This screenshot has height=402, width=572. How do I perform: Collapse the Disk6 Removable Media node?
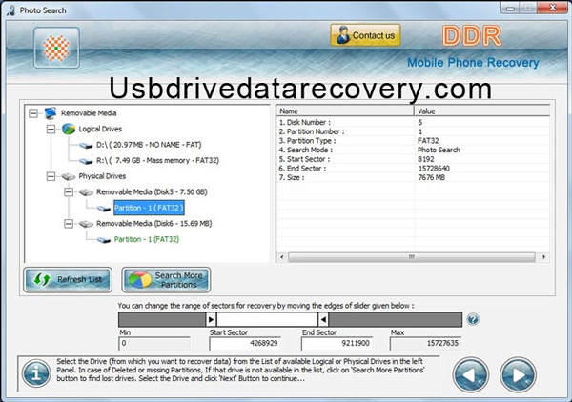click(69, 224)
